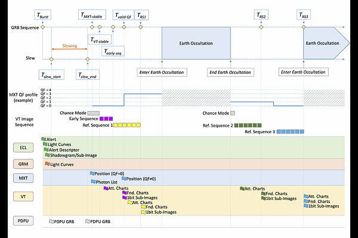Image resolution: width=358 pixels, height=238 pixels.
Task: Click the End Earth Occultation label
Action: click(230, 72)
